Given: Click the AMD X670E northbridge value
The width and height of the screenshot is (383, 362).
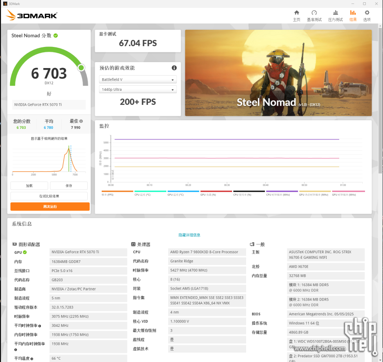Looking at the screenshot, I should pyautogui.click(x=325, y=267).
